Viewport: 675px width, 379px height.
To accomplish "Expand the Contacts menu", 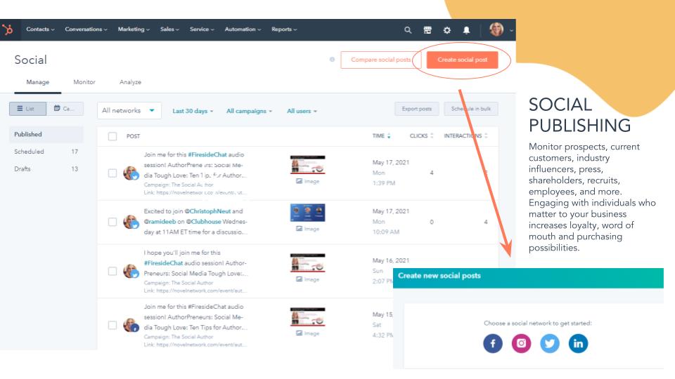I will [40, 29].
